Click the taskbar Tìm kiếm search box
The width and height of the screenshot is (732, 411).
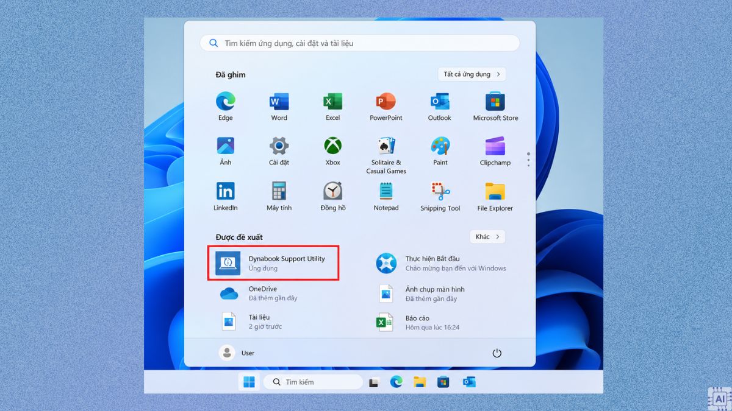(x=313, y=382)
